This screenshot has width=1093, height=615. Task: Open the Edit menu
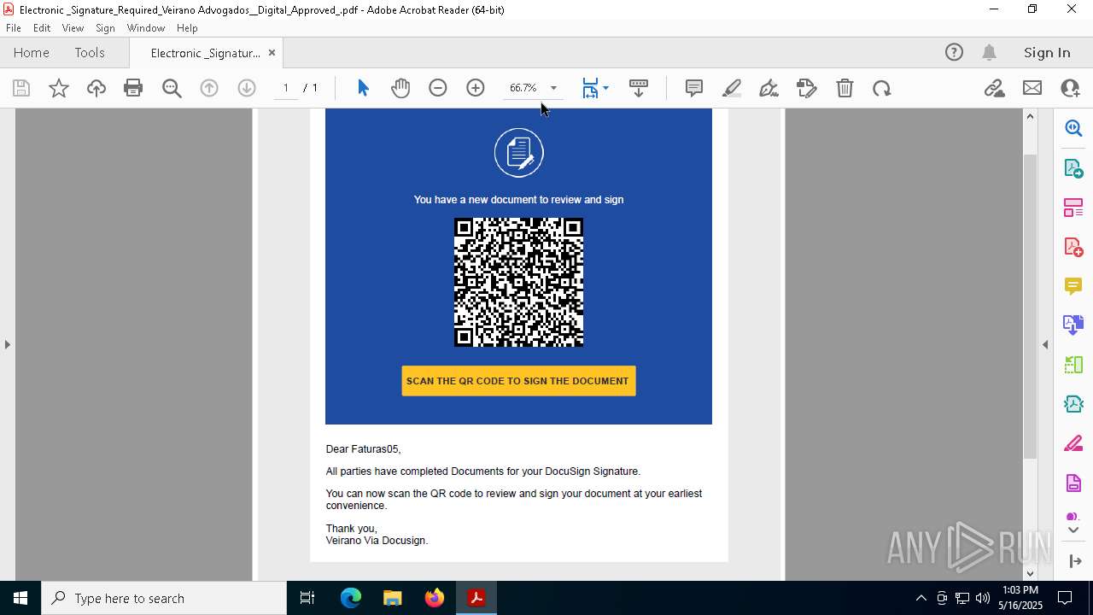click(42, 27)
